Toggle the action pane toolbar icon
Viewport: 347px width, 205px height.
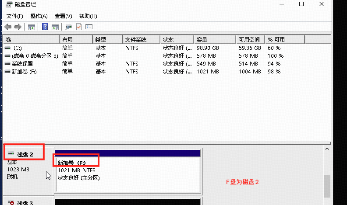pos(55,27)
